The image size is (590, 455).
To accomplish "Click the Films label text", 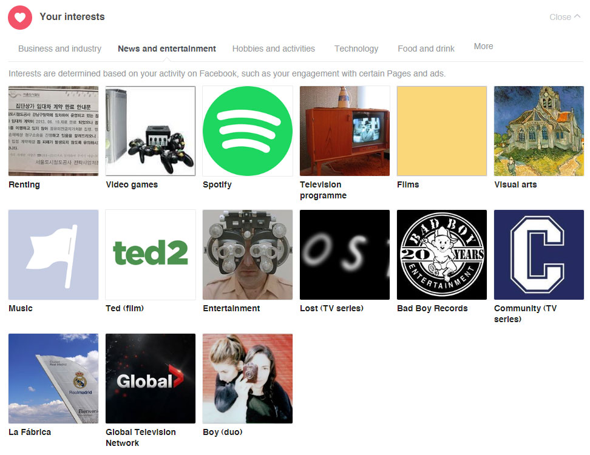I will coord(408,184).
